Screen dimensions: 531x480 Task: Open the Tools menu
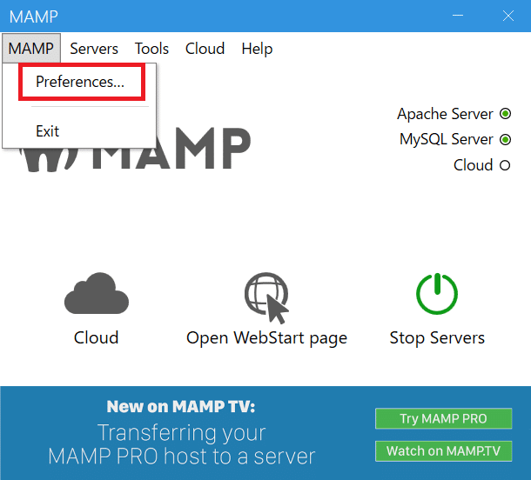pyautogui.click(x=151, y=49)
